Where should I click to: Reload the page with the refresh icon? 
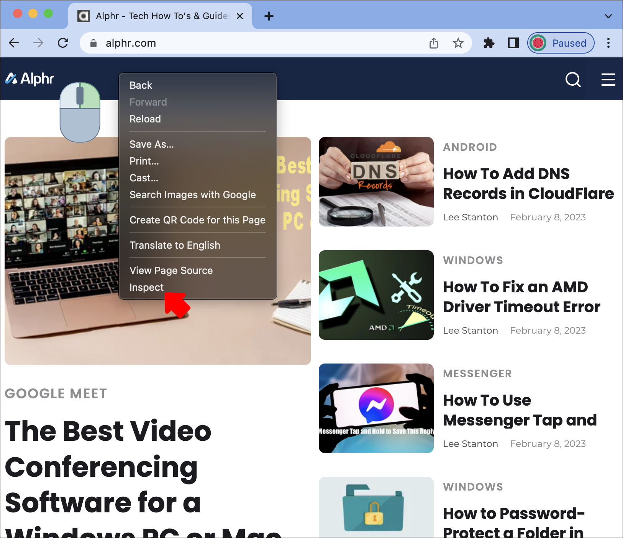(63, 43)
